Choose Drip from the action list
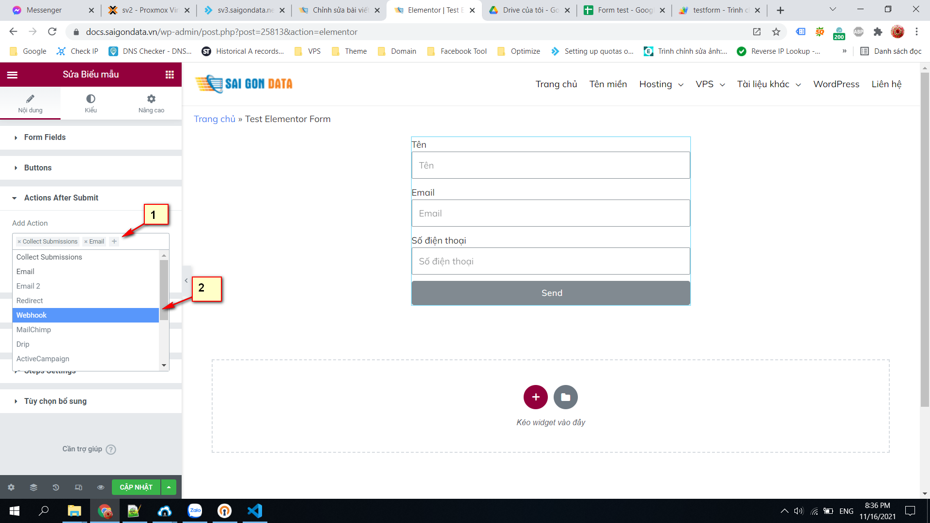Viewport: 930px width, 523px height. 86,344
